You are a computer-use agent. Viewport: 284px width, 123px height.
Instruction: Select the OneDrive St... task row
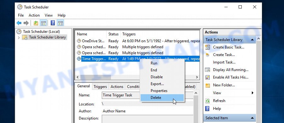(138, 41)
